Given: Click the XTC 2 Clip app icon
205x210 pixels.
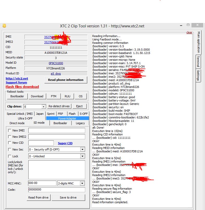Looking at the screenshot, I should click(x=4, y=26).
